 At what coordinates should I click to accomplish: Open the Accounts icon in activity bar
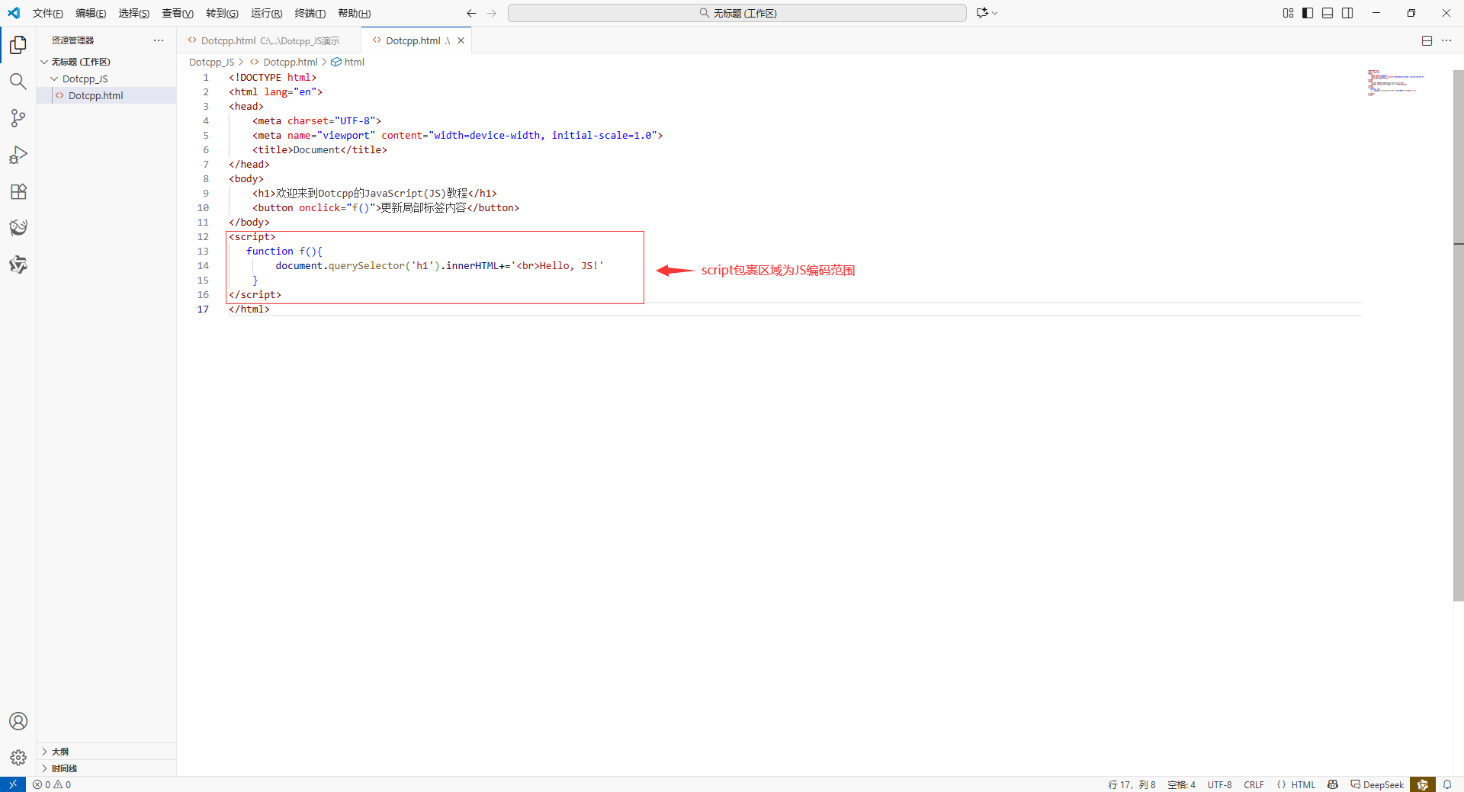pyautogui.click(x=18, y=721)
